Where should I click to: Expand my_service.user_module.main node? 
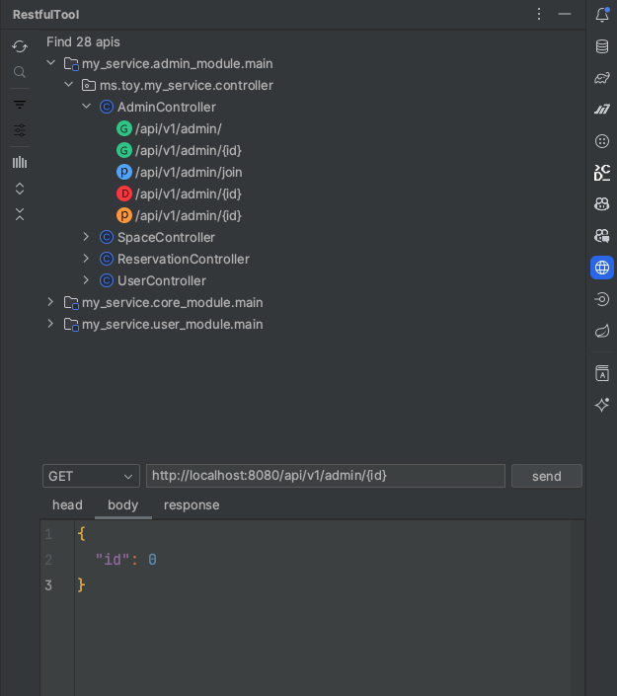[50, 324]
